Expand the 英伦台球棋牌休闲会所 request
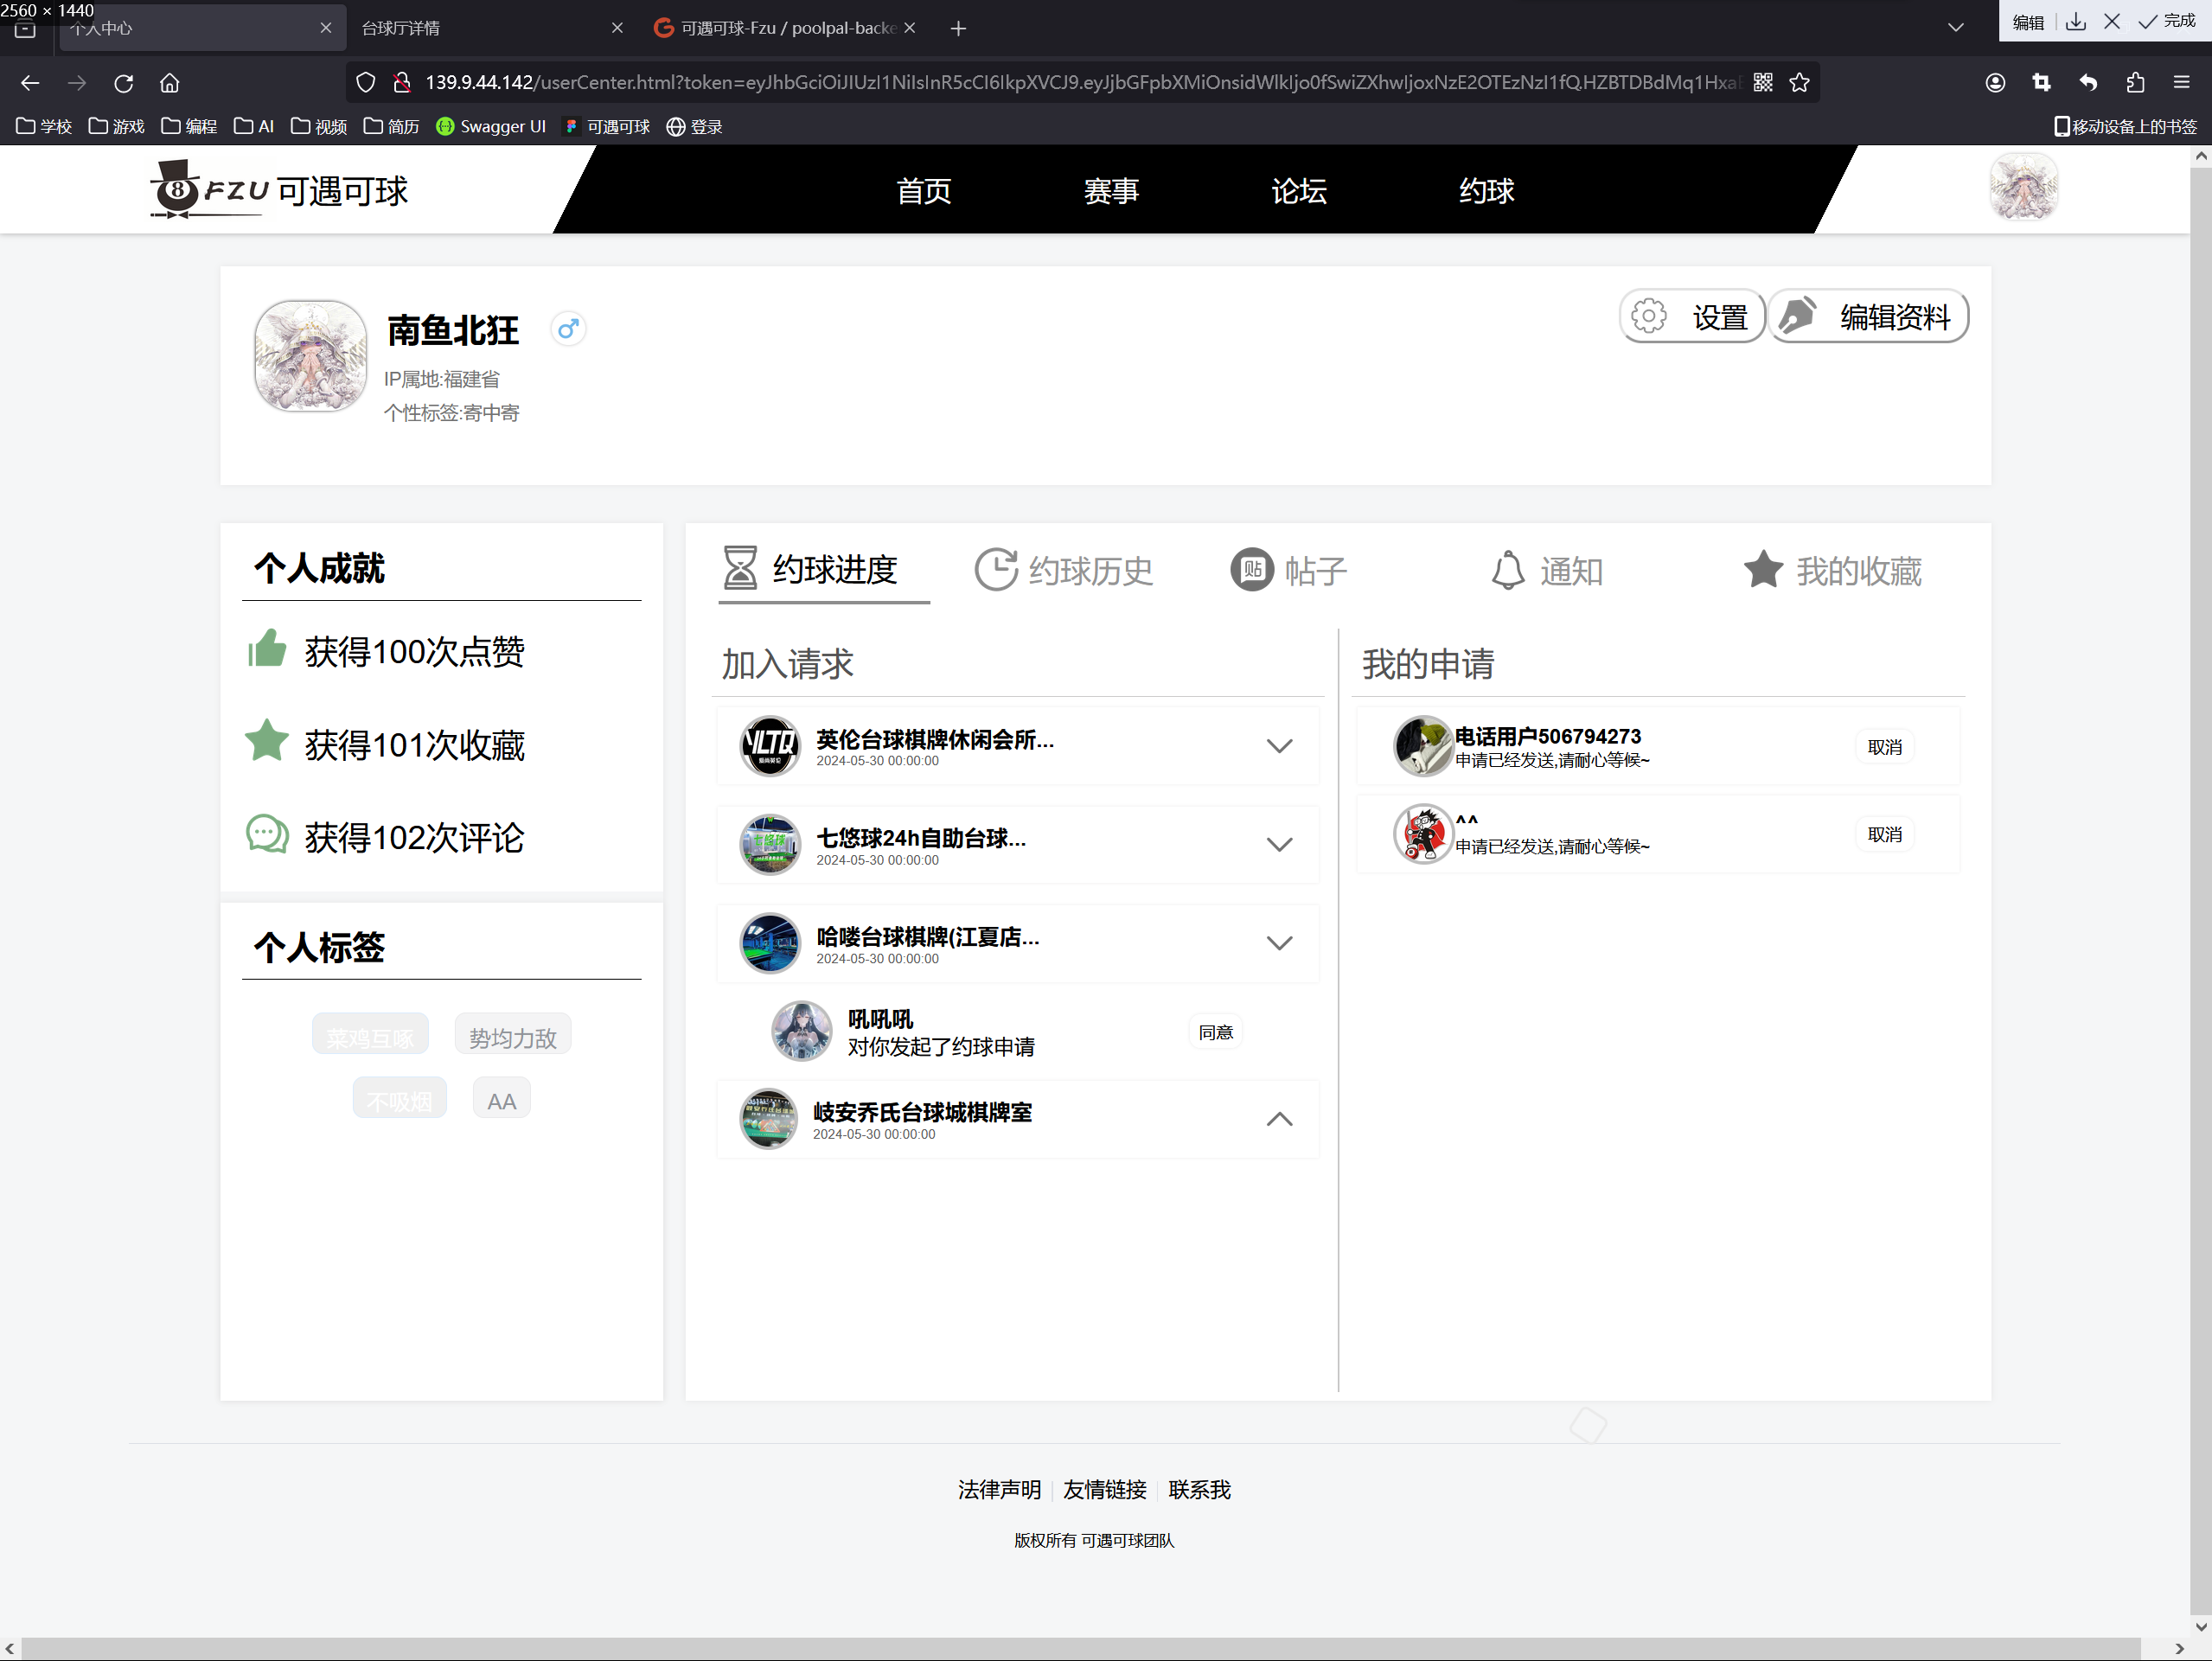Screen dimensions: 2212x1661 1279,746
